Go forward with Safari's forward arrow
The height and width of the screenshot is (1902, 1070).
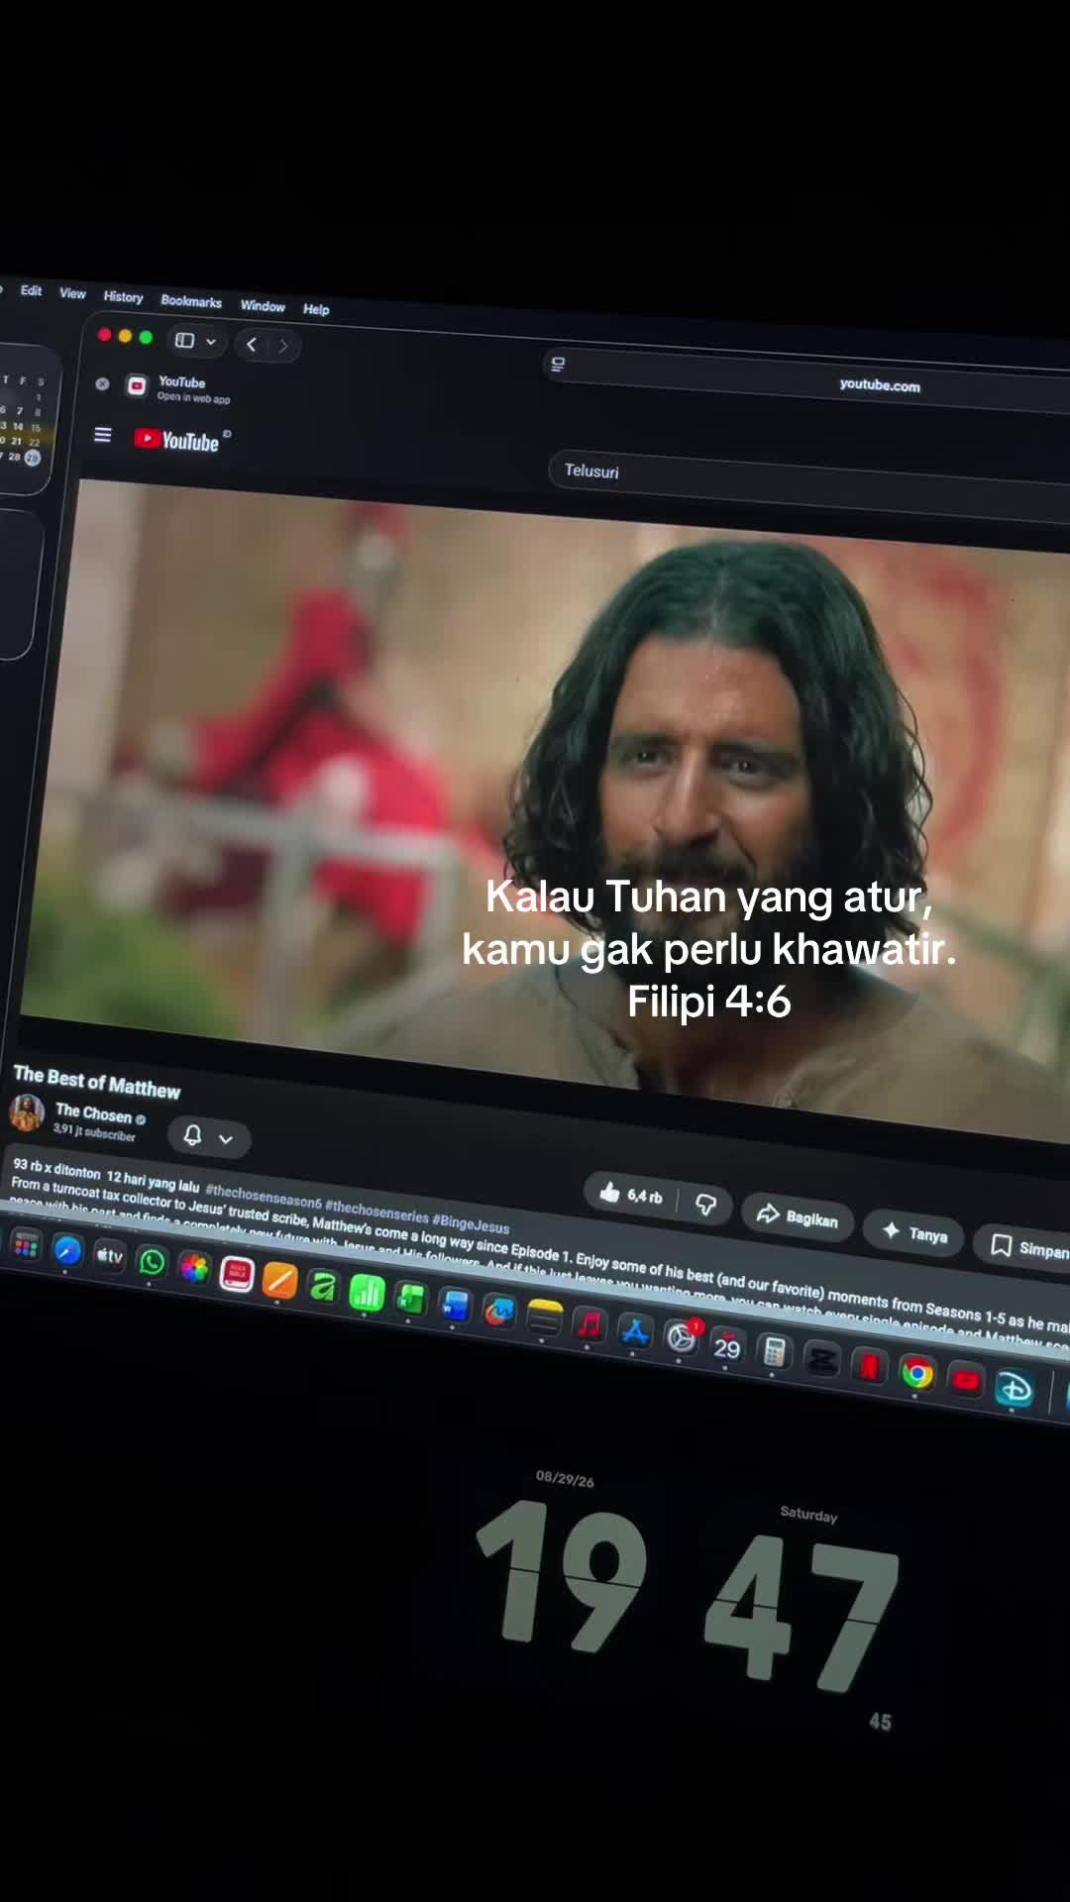(x=283, y=346)
